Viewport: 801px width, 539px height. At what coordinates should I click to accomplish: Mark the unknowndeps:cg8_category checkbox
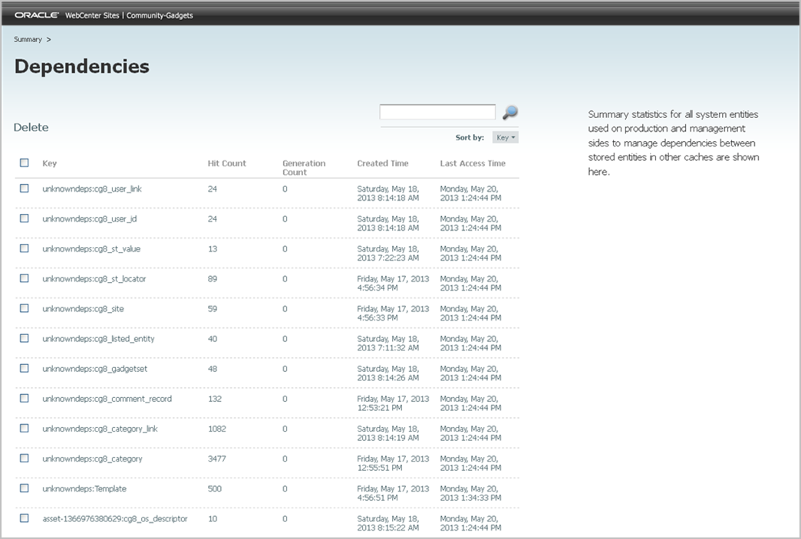[x=24, y=458]
